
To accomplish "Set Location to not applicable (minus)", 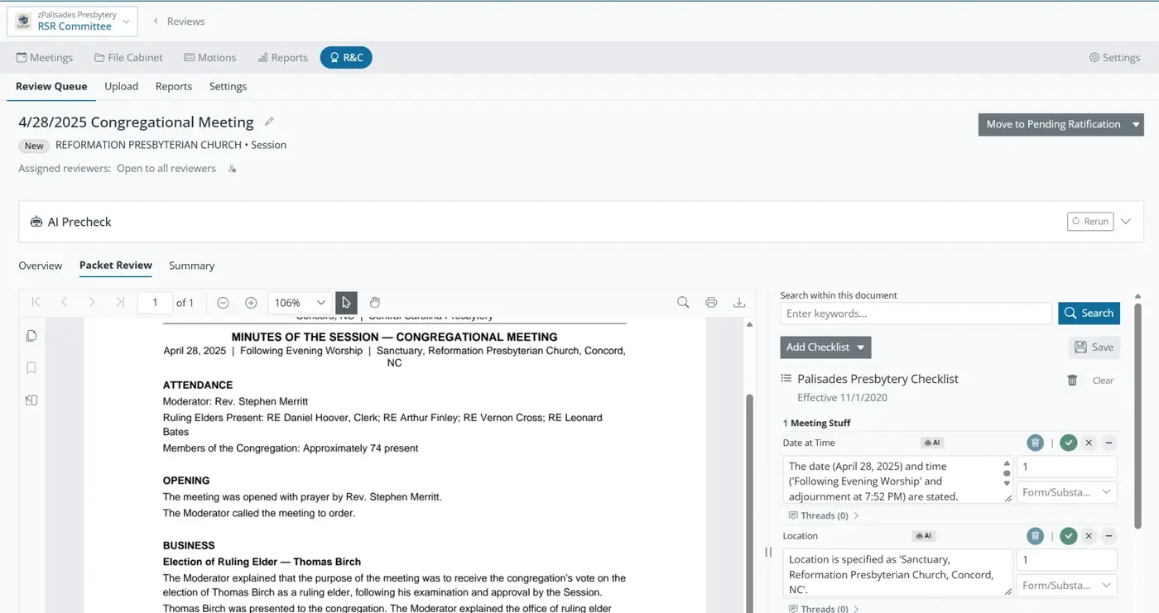I will [x=1109, y=536].
